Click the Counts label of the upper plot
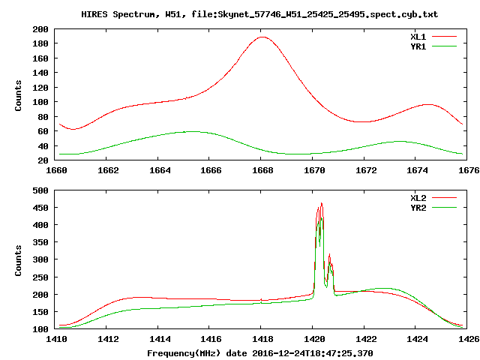 18,95
